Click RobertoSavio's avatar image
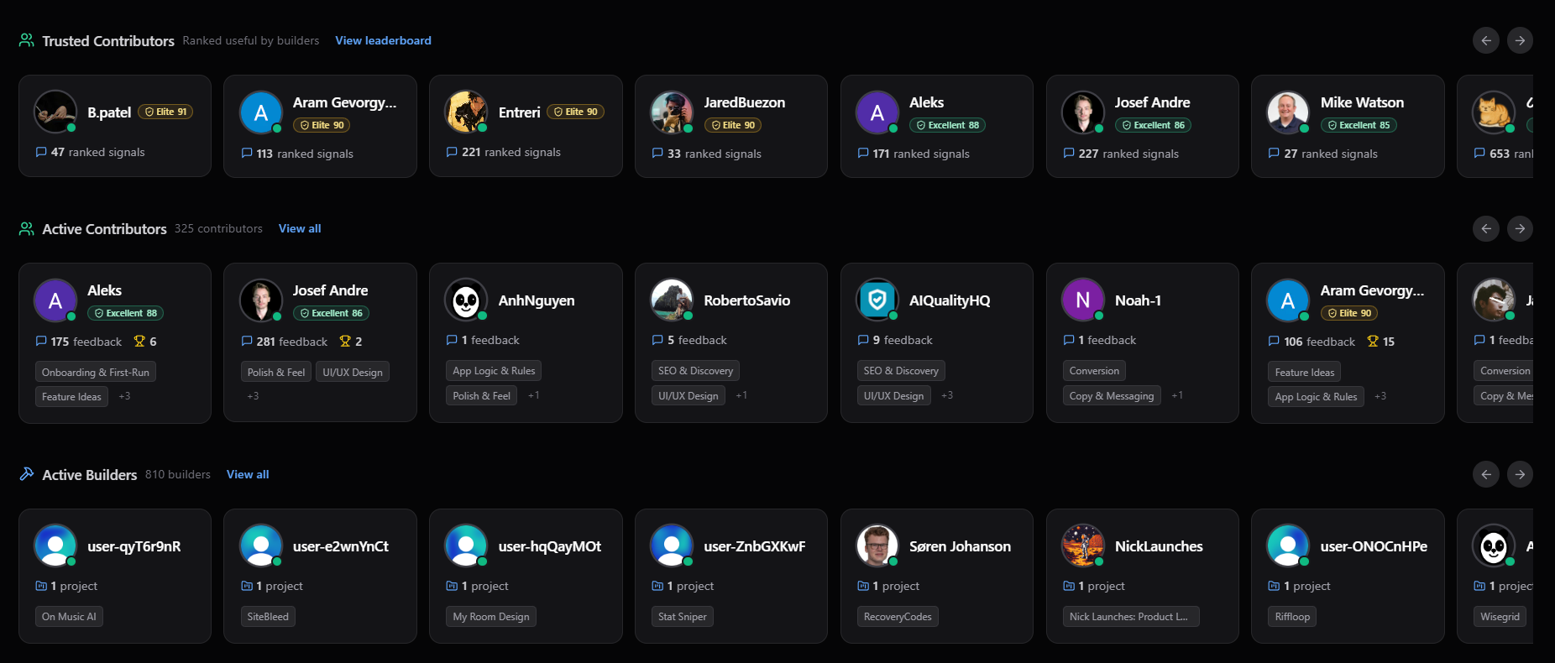This screenshot has width=1555, height=663. (672, 300)
